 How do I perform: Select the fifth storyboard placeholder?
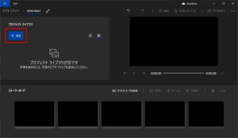[206, 114]
